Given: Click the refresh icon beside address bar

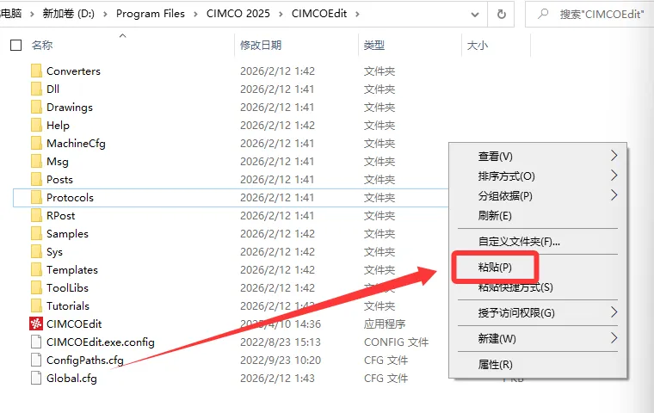Looking at the screenshot, I should coord(502,14).
